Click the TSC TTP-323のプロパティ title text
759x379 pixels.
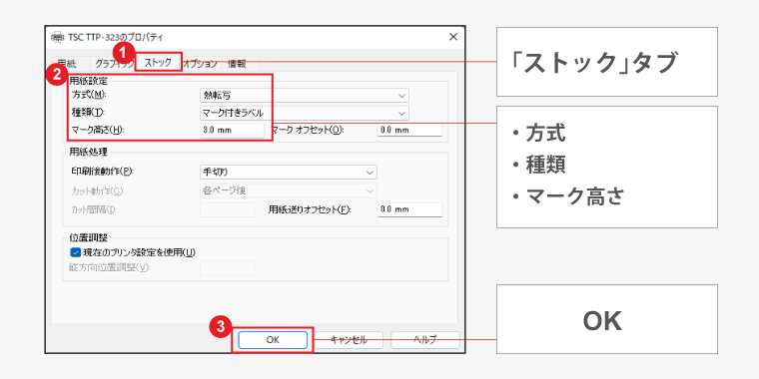115,37
